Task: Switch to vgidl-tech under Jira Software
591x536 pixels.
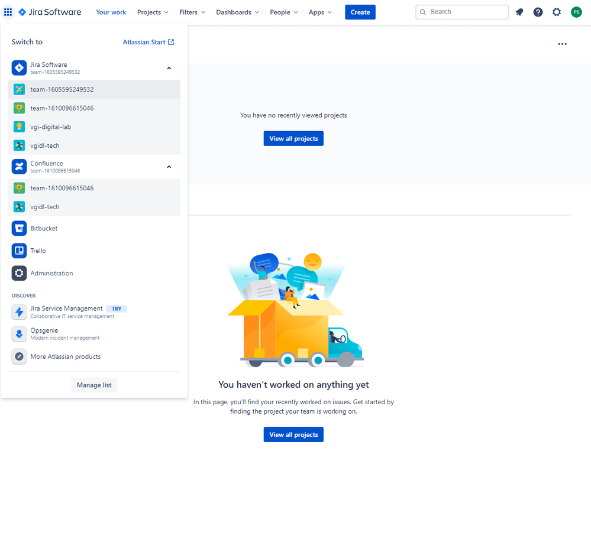Action: coord(94,145)
